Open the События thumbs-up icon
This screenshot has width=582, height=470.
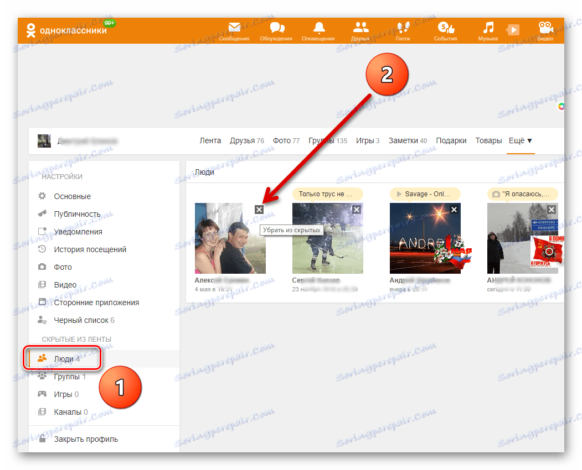[x=445, y=31]
